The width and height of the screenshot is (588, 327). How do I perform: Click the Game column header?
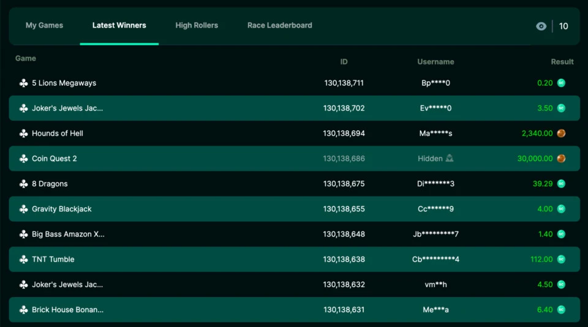point(26,59)
